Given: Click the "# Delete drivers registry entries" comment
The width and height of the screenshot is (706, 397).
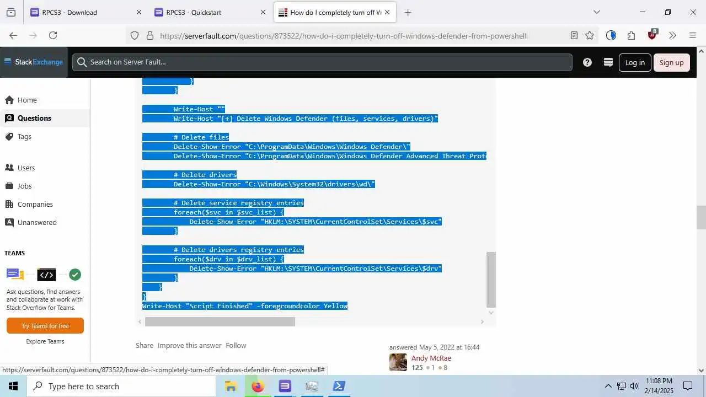Looking at the screenshot, I should coord(239,249).
